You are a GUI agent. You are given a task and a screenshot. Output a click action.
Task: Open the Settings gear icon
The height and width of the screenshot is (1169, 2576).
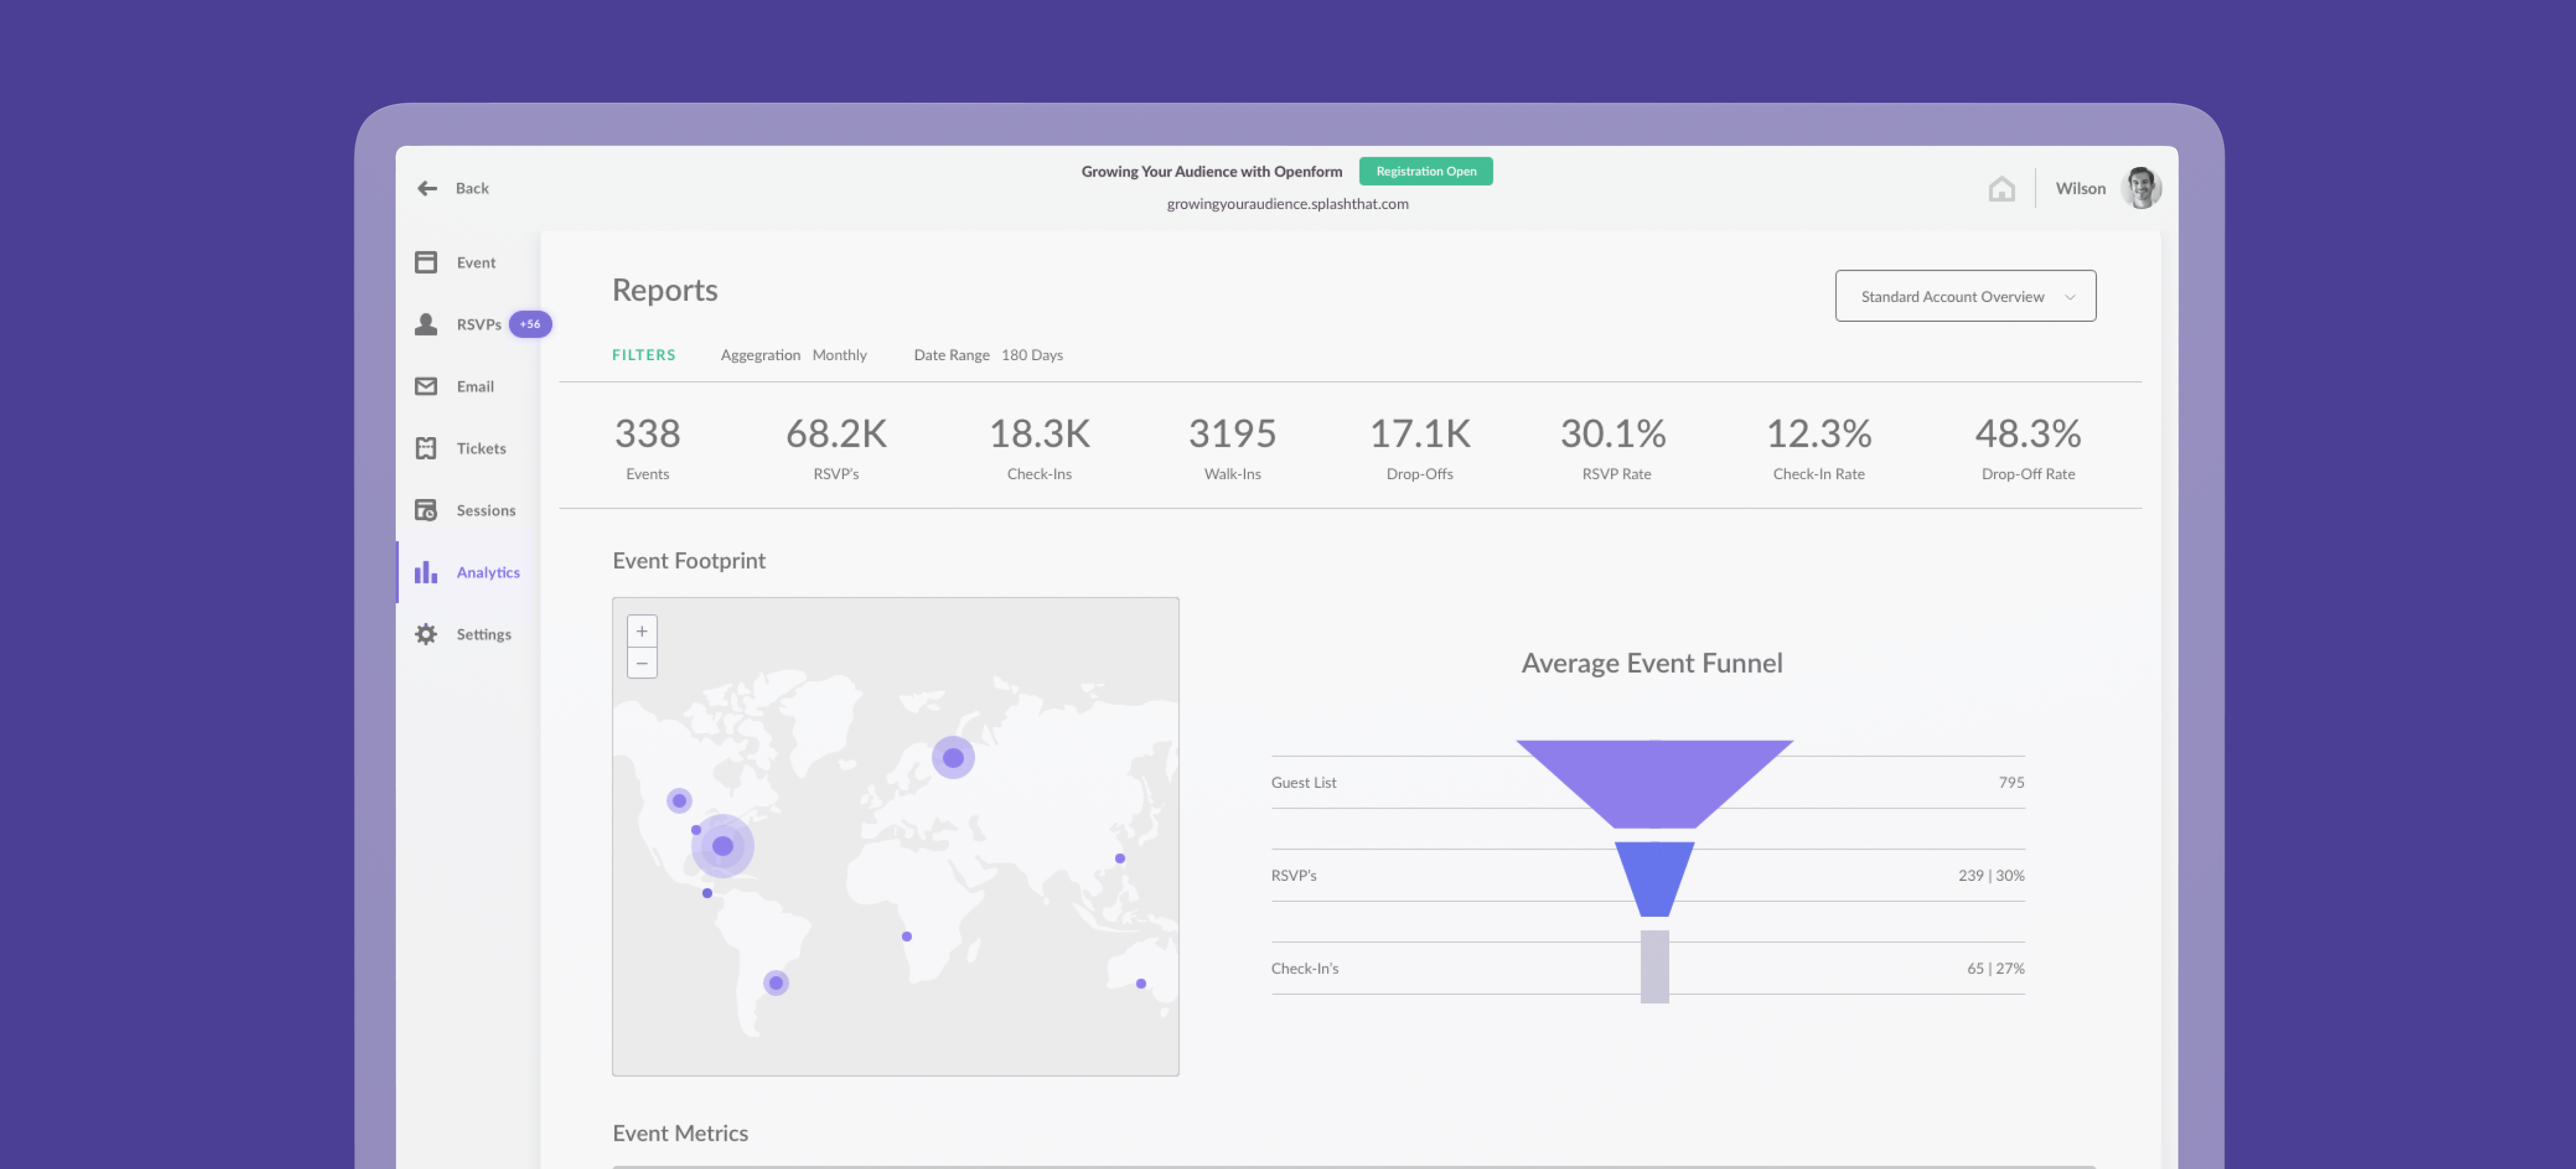pos(426,634)
